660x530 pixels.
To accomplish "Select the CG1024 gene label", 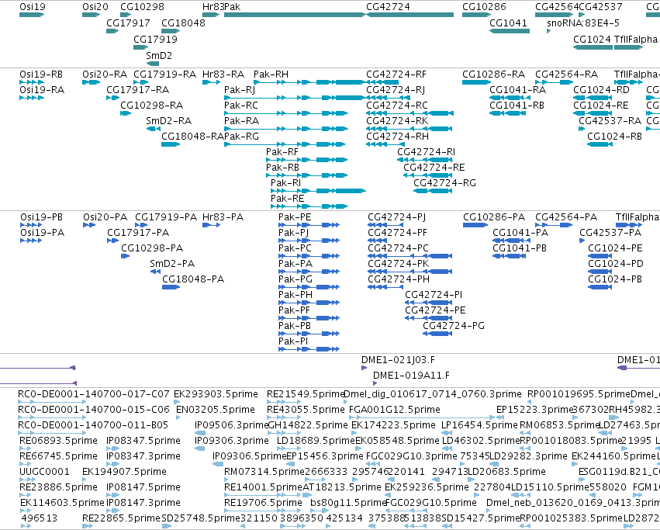I will click(592, 40).
